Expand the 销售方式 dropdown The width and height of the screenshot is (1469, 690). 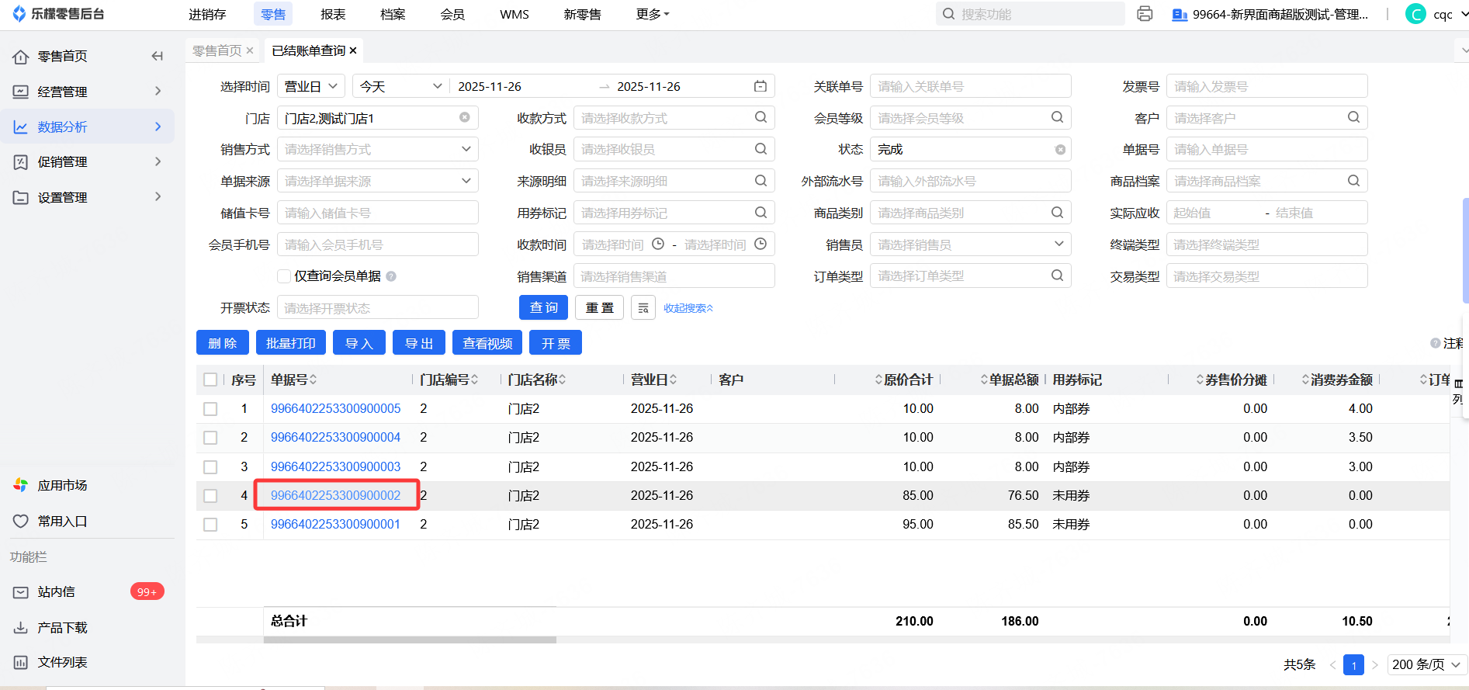point(466,149)
